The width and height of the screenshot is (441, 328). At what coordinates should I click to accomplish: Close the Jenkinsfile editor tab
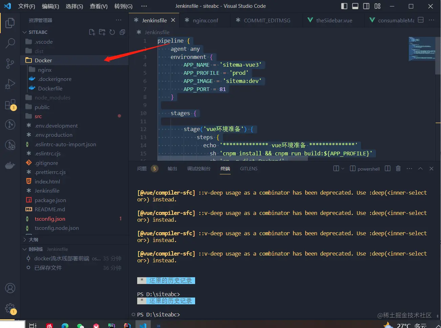[x=173, y=20]
